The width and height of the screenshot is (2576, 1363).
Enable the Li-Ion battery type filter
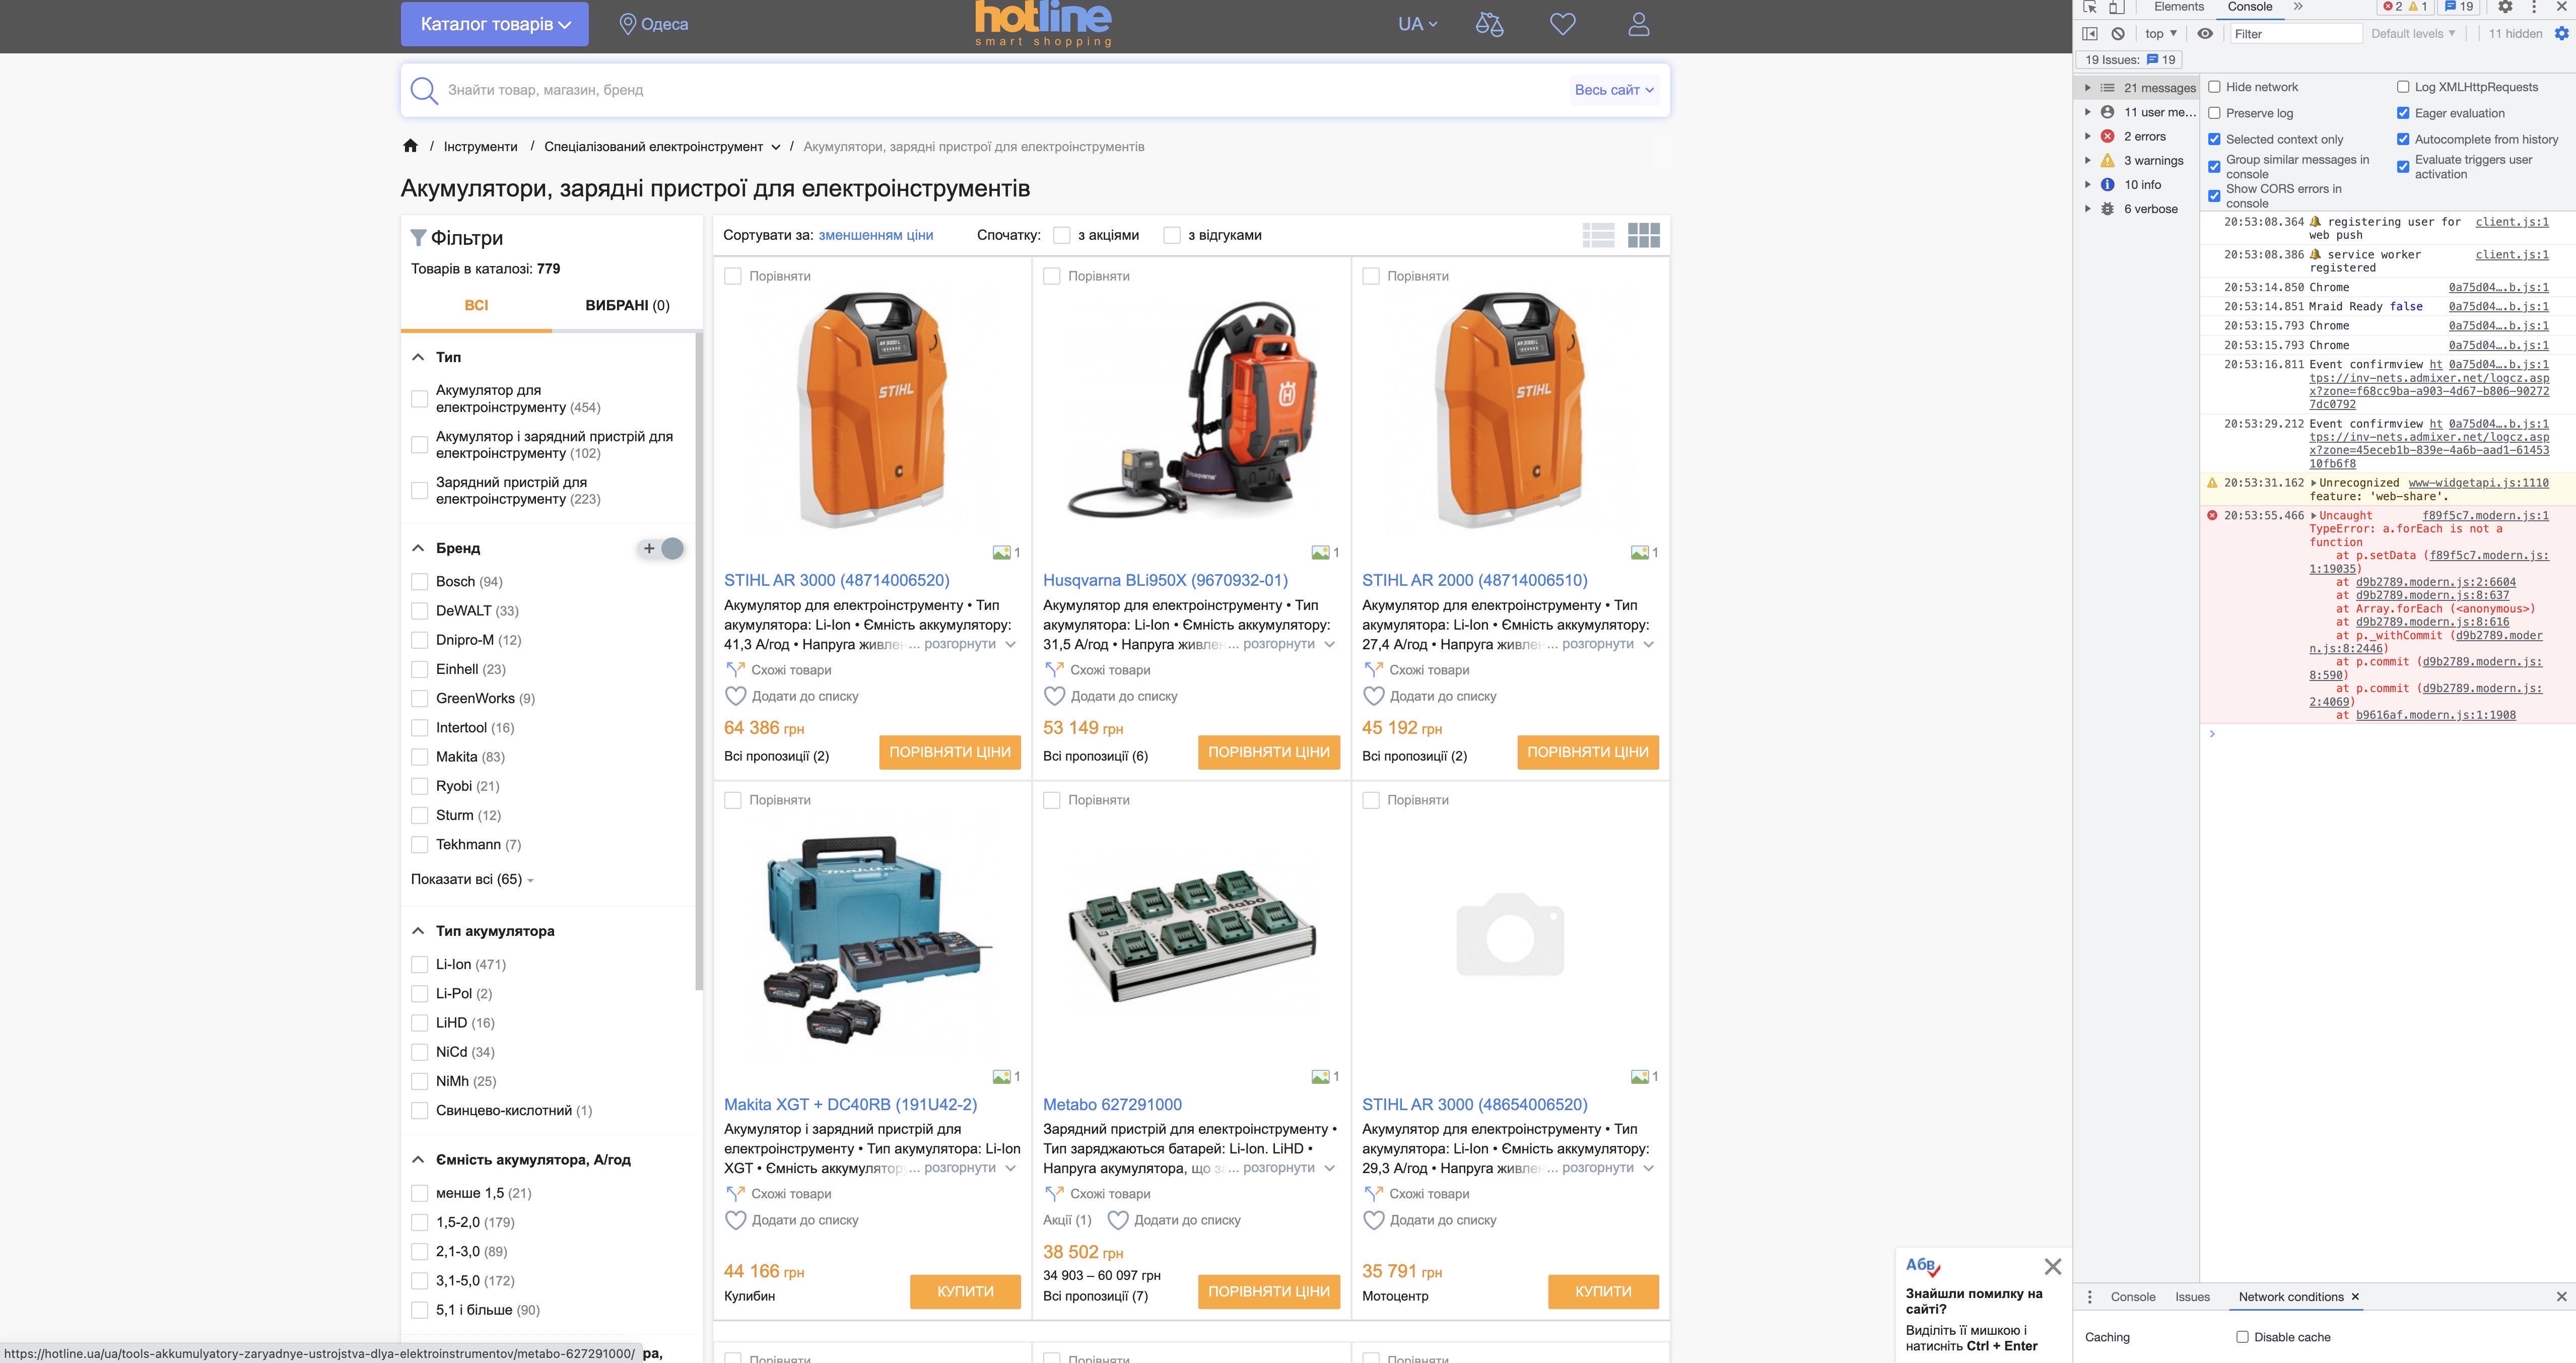[x=420, y=965]
